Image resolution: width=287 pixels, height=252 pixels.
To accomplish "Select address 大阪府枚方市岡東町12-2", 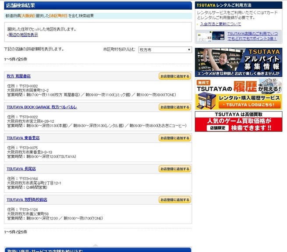I will coord(28,90).
